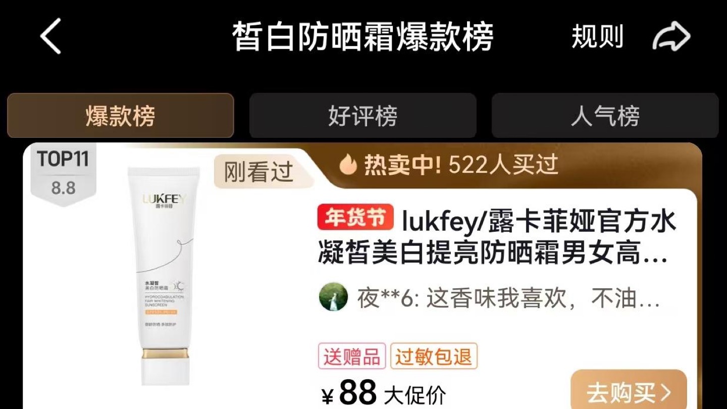Viewport: 727px width, 409px height.
Task: Tap the flame hot-selling icon
Action: point(348,165)
